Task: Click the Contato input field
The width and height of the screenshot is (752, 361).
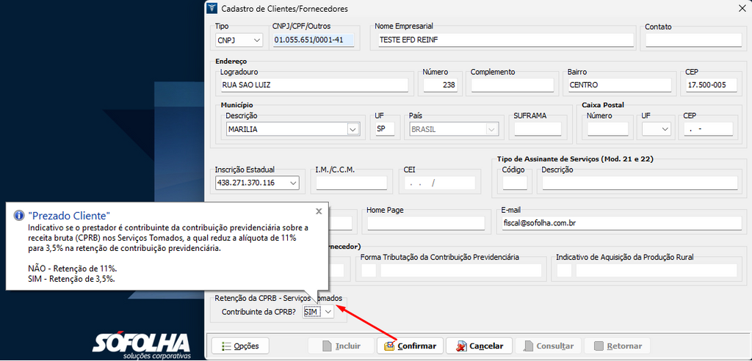Action: coord(689,40)
